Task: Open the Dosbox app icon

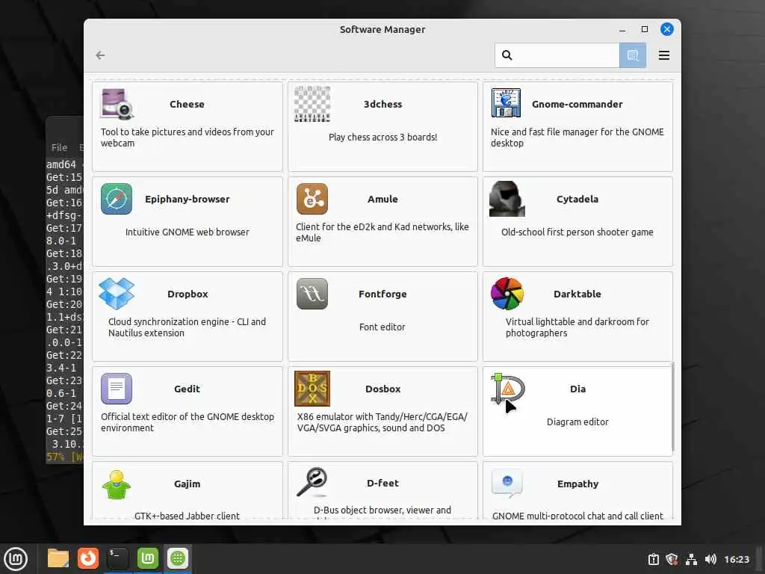Action: (x=312, y=389)
